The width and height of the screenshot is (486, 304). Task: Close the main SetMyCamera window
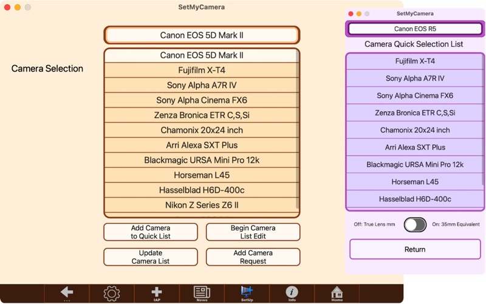(7, 7)
